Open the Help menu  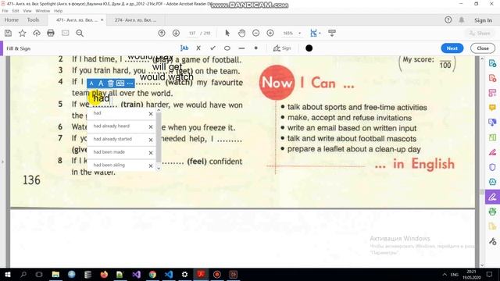[58, 11]
